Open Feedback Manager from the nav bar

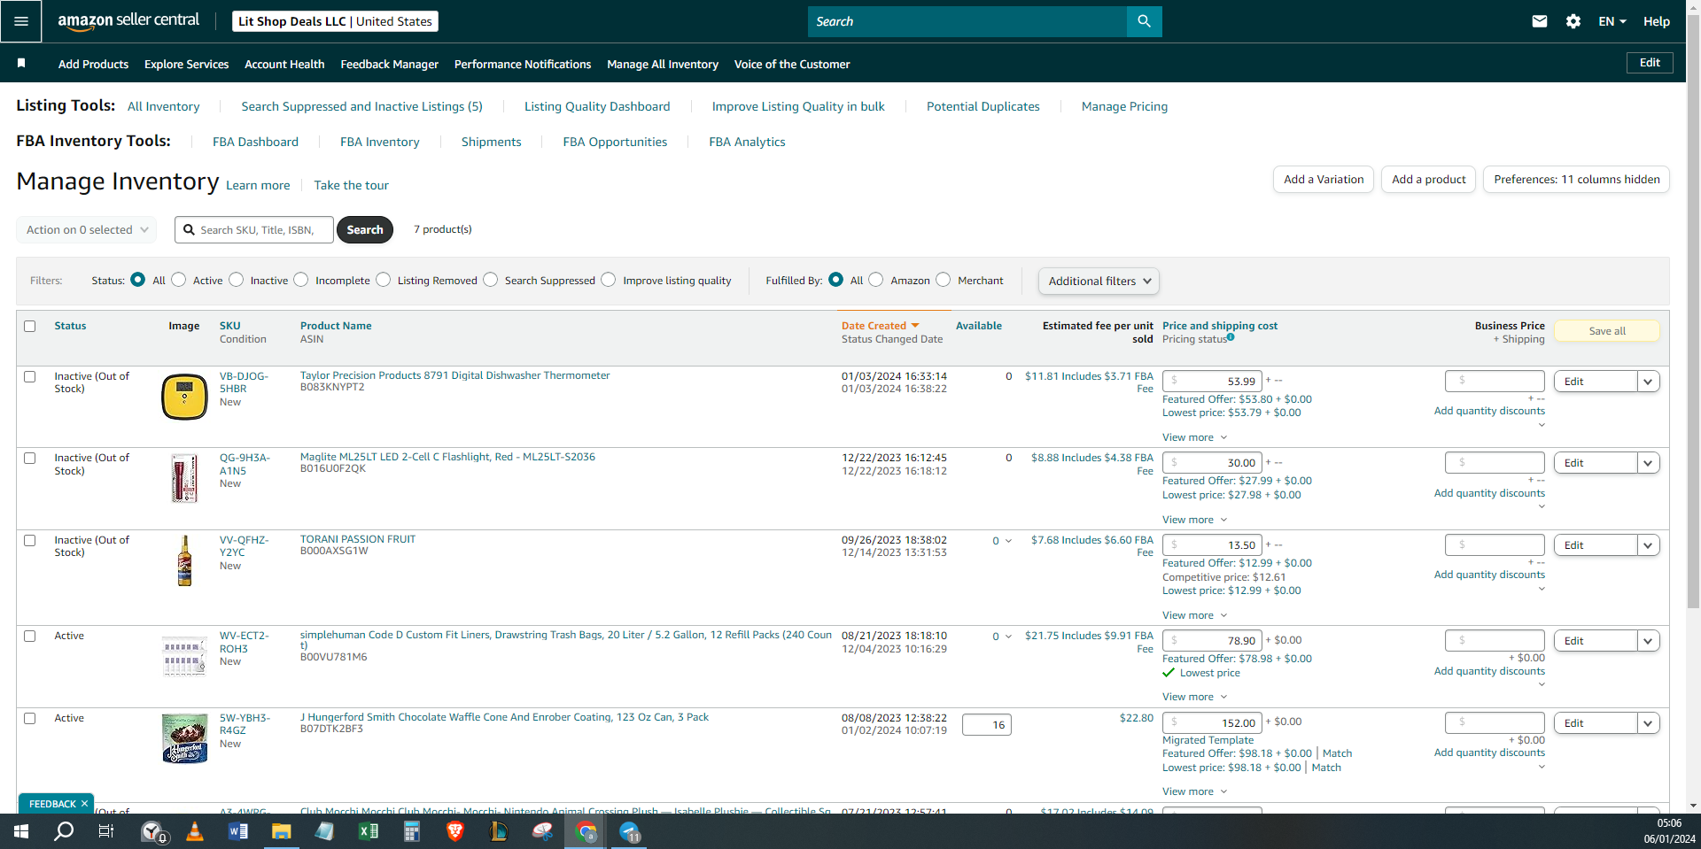(x=389, y=64)
